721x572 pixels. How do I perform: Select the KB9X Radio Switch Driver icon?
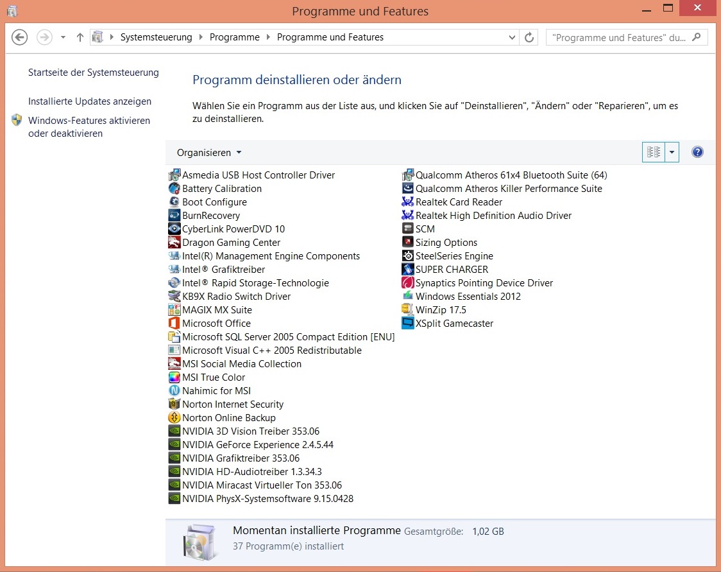pos(174,296)
